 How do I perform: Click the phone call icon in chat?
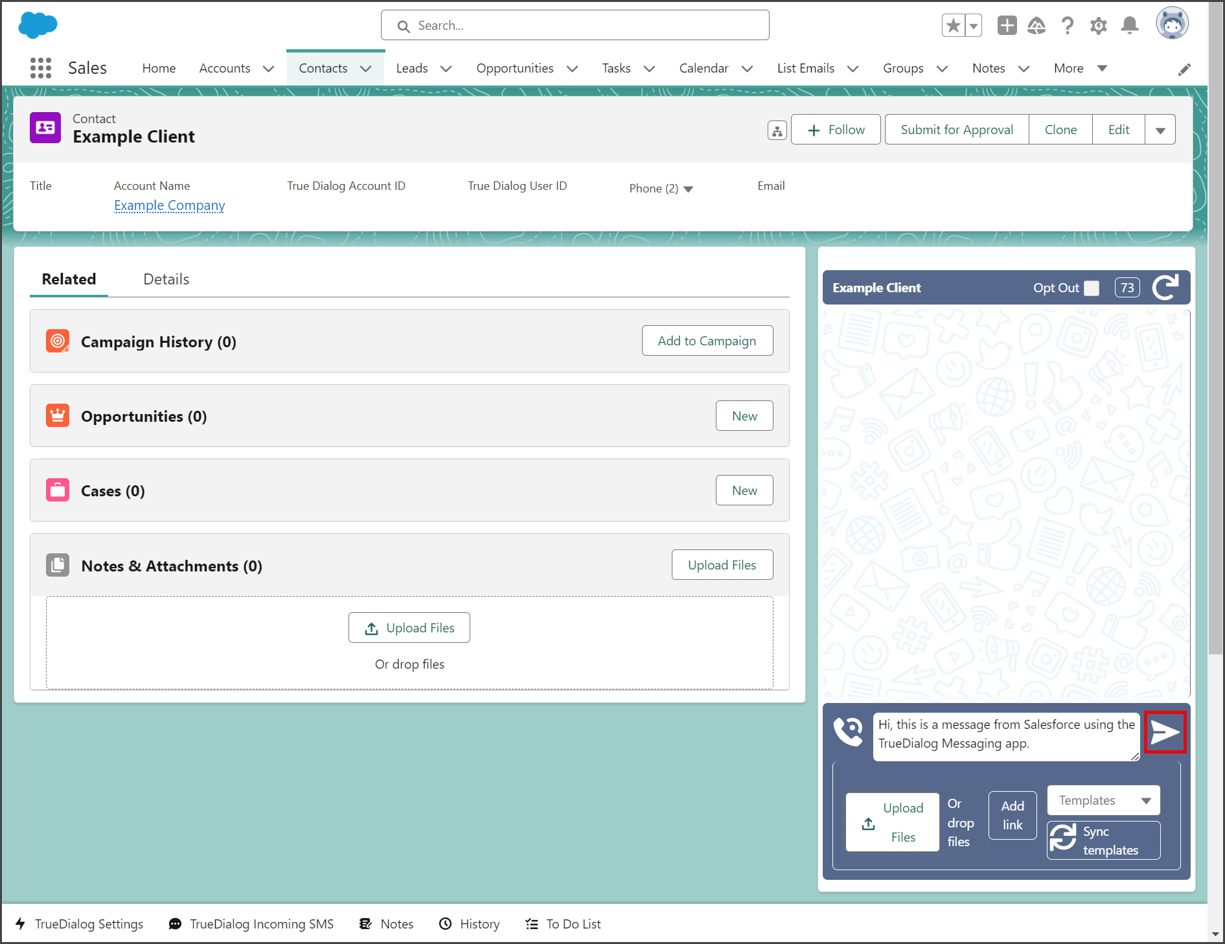pos(848,731)
